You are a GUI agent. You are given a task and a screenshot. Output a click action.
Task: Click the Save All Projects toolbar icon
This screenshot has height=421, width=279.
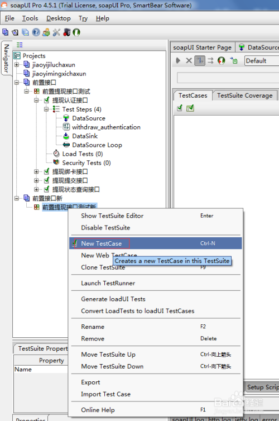pos(25,32)
